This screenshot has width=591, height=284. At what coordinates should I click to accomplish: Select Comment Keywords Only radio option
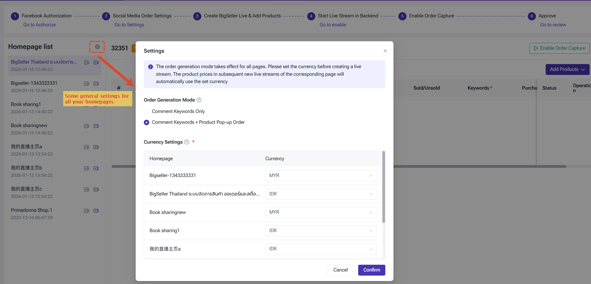[147, 112]
